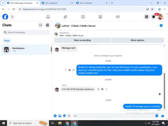The width and height of the screenshot is (168, 126).
Task: Reply to the 314-240-4109 message
Action: (102, 89)
